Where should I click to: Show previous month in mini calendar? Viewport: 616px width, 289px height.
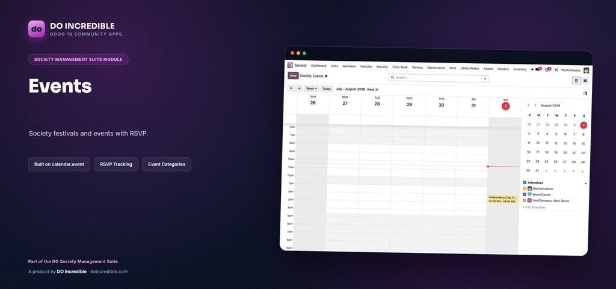pyautogui.click(x=528, y=105)
